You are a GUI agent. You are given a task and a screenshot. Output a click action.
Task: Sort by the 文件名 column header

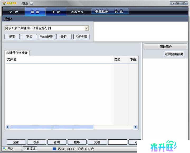click(59, 59)
